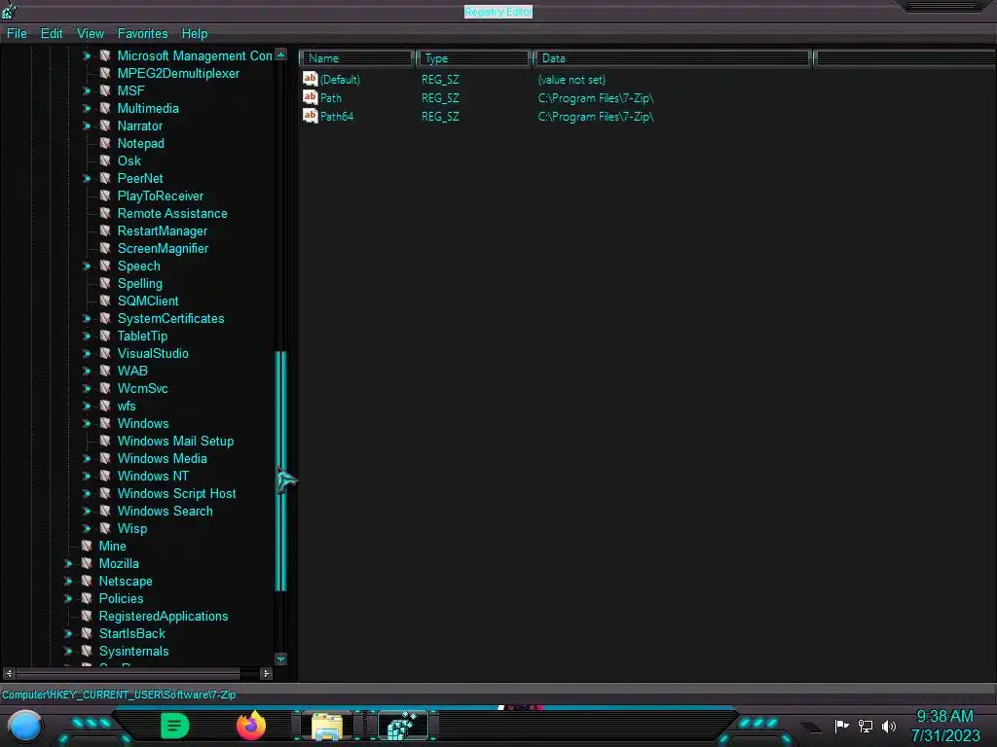The height and width of the screenshot is (747, 997).
Task: Open the green notes taskbar app
Action: pos(175,726)
